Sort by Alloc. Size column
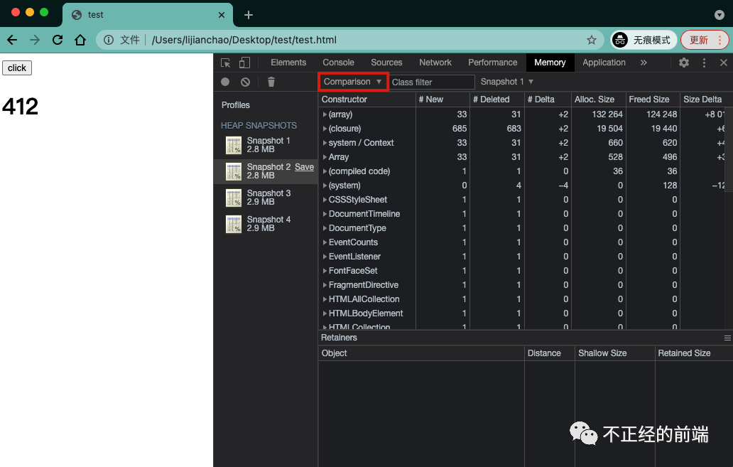Viewport: 733px width, 467px height. 598,100
